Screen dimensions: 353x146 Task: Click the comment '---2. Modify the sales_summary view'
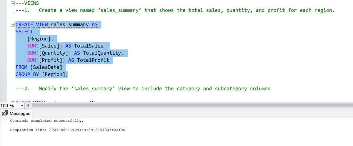coord(143,89)
